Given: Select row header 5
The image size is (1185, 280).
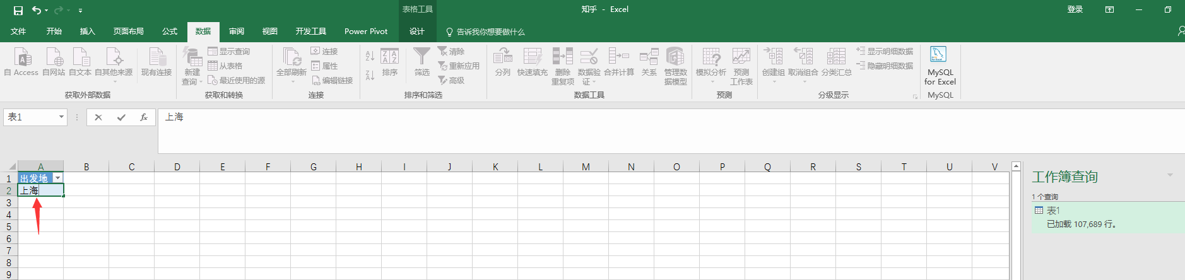Looking at the screenshot, I should click(9, 227).
